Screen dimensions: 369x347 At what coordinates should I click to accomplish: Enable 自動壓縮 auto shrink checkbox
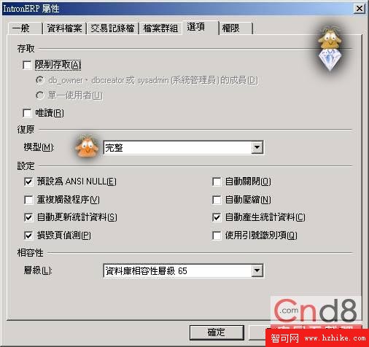(x=217, y=200)
